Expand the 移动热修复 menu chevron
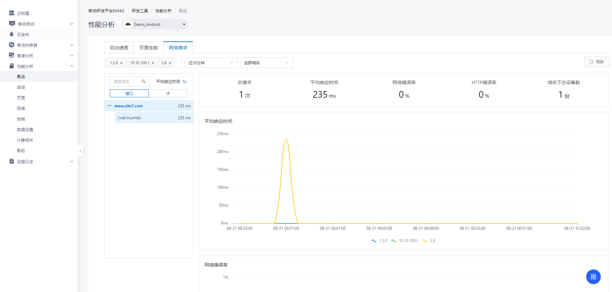Image resolution: width=612 pixels, height=292 pixels. [x=72, y=45]
